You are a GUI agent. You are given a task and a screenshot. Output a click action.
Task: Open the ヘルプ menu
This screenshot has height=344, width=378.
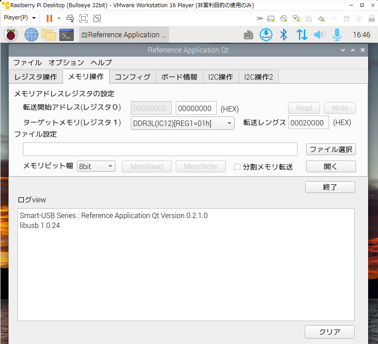click(101, 63)
